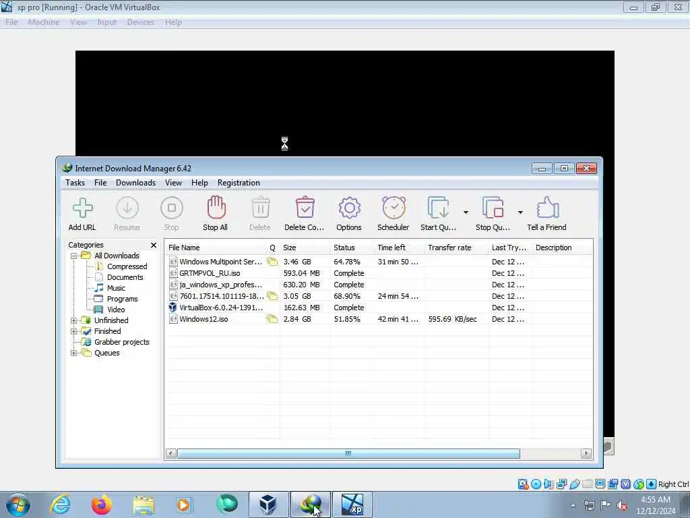The width and height of the screenshot is (690, 518).
Task: Click horizontal scrollbar thumb in download list
Action: tap(348, 453)
